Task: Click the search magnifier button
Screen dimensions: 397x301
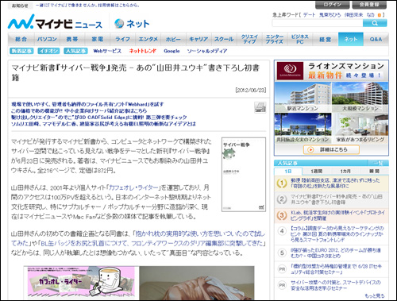Action: coord(375,23)
